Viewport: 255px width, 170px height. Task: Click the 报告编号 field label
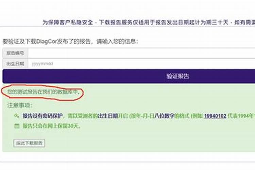[x=15, y=53]
